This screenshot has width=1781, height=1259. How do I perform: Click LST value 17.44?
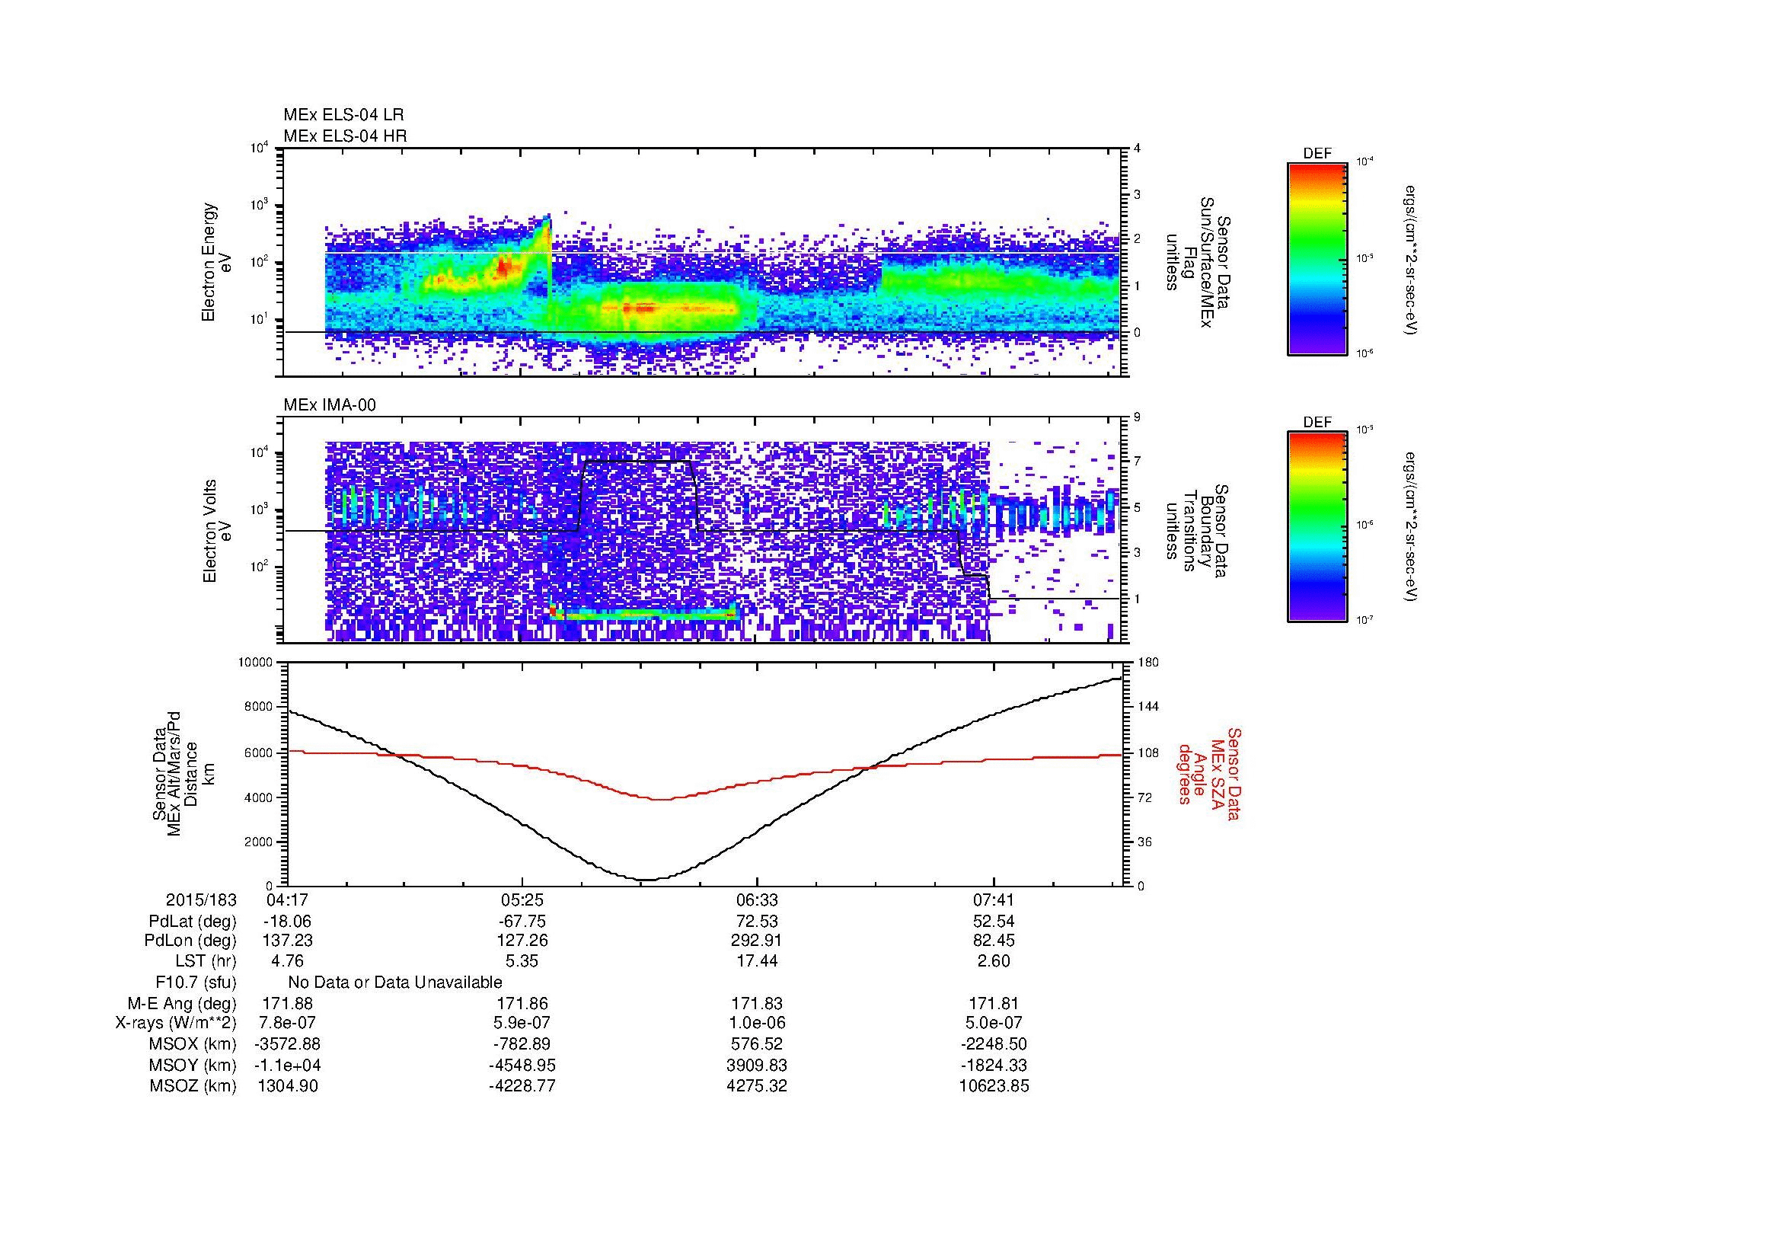point(757,961)
